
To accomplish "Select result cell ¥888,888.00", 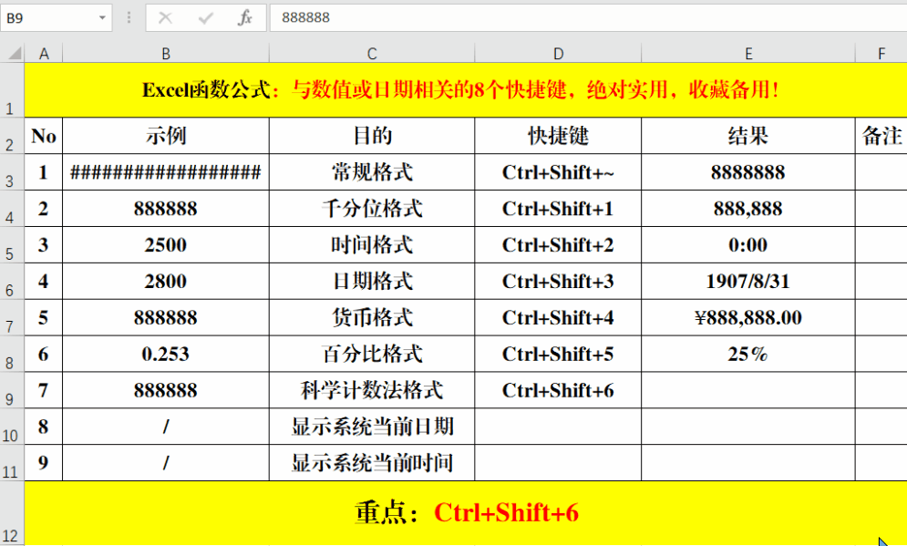I will (x=748, y=317).
